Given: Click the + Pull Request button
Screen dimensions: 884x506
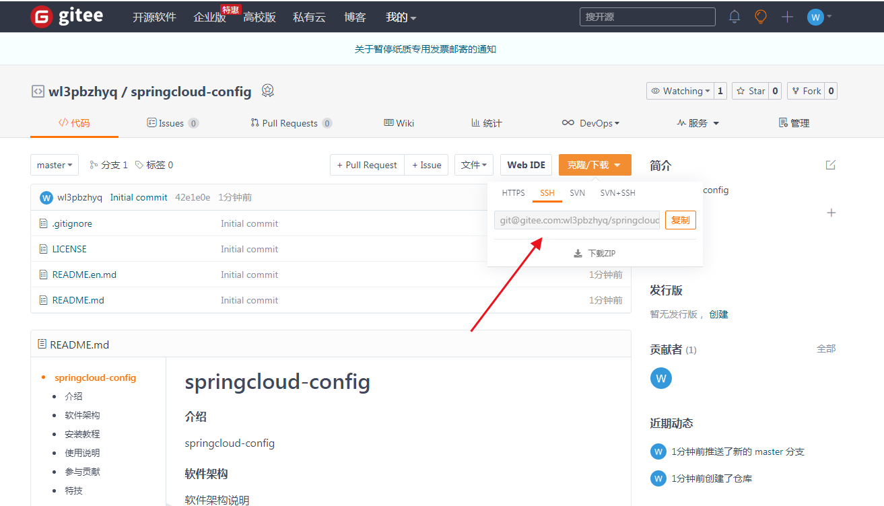Looking at the screenshot, I should click(367, 165).
